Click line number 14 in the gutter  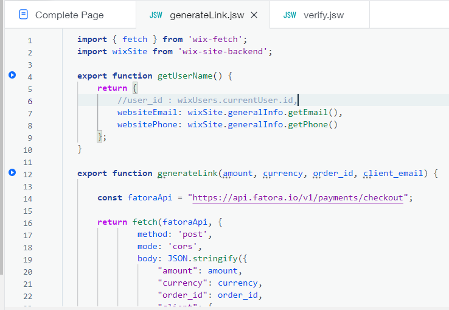pos(28,199)
